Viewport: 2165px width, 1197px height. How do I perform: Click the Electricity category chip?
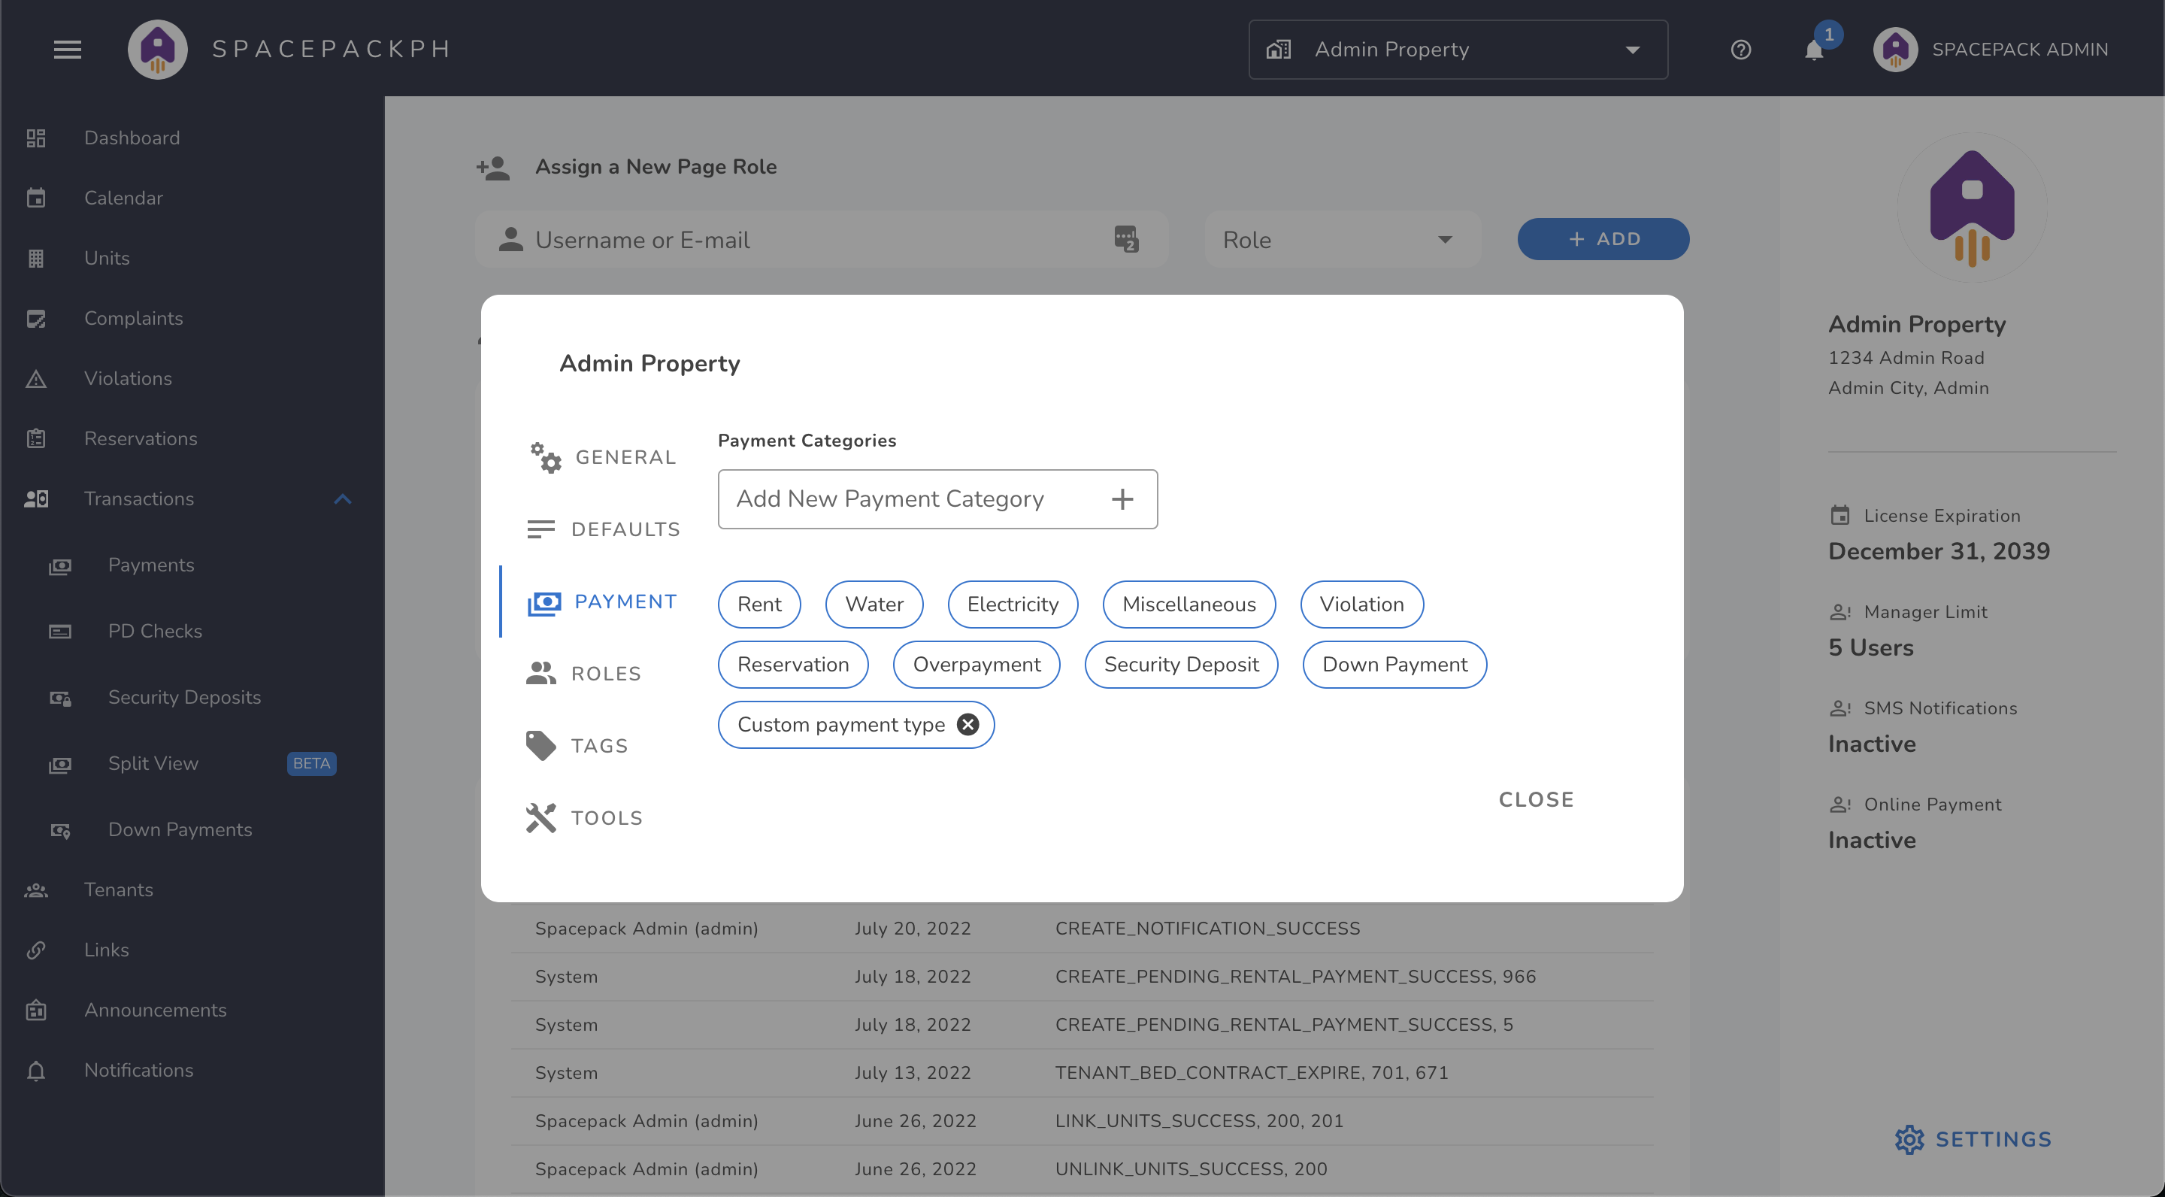[1013, 605]
